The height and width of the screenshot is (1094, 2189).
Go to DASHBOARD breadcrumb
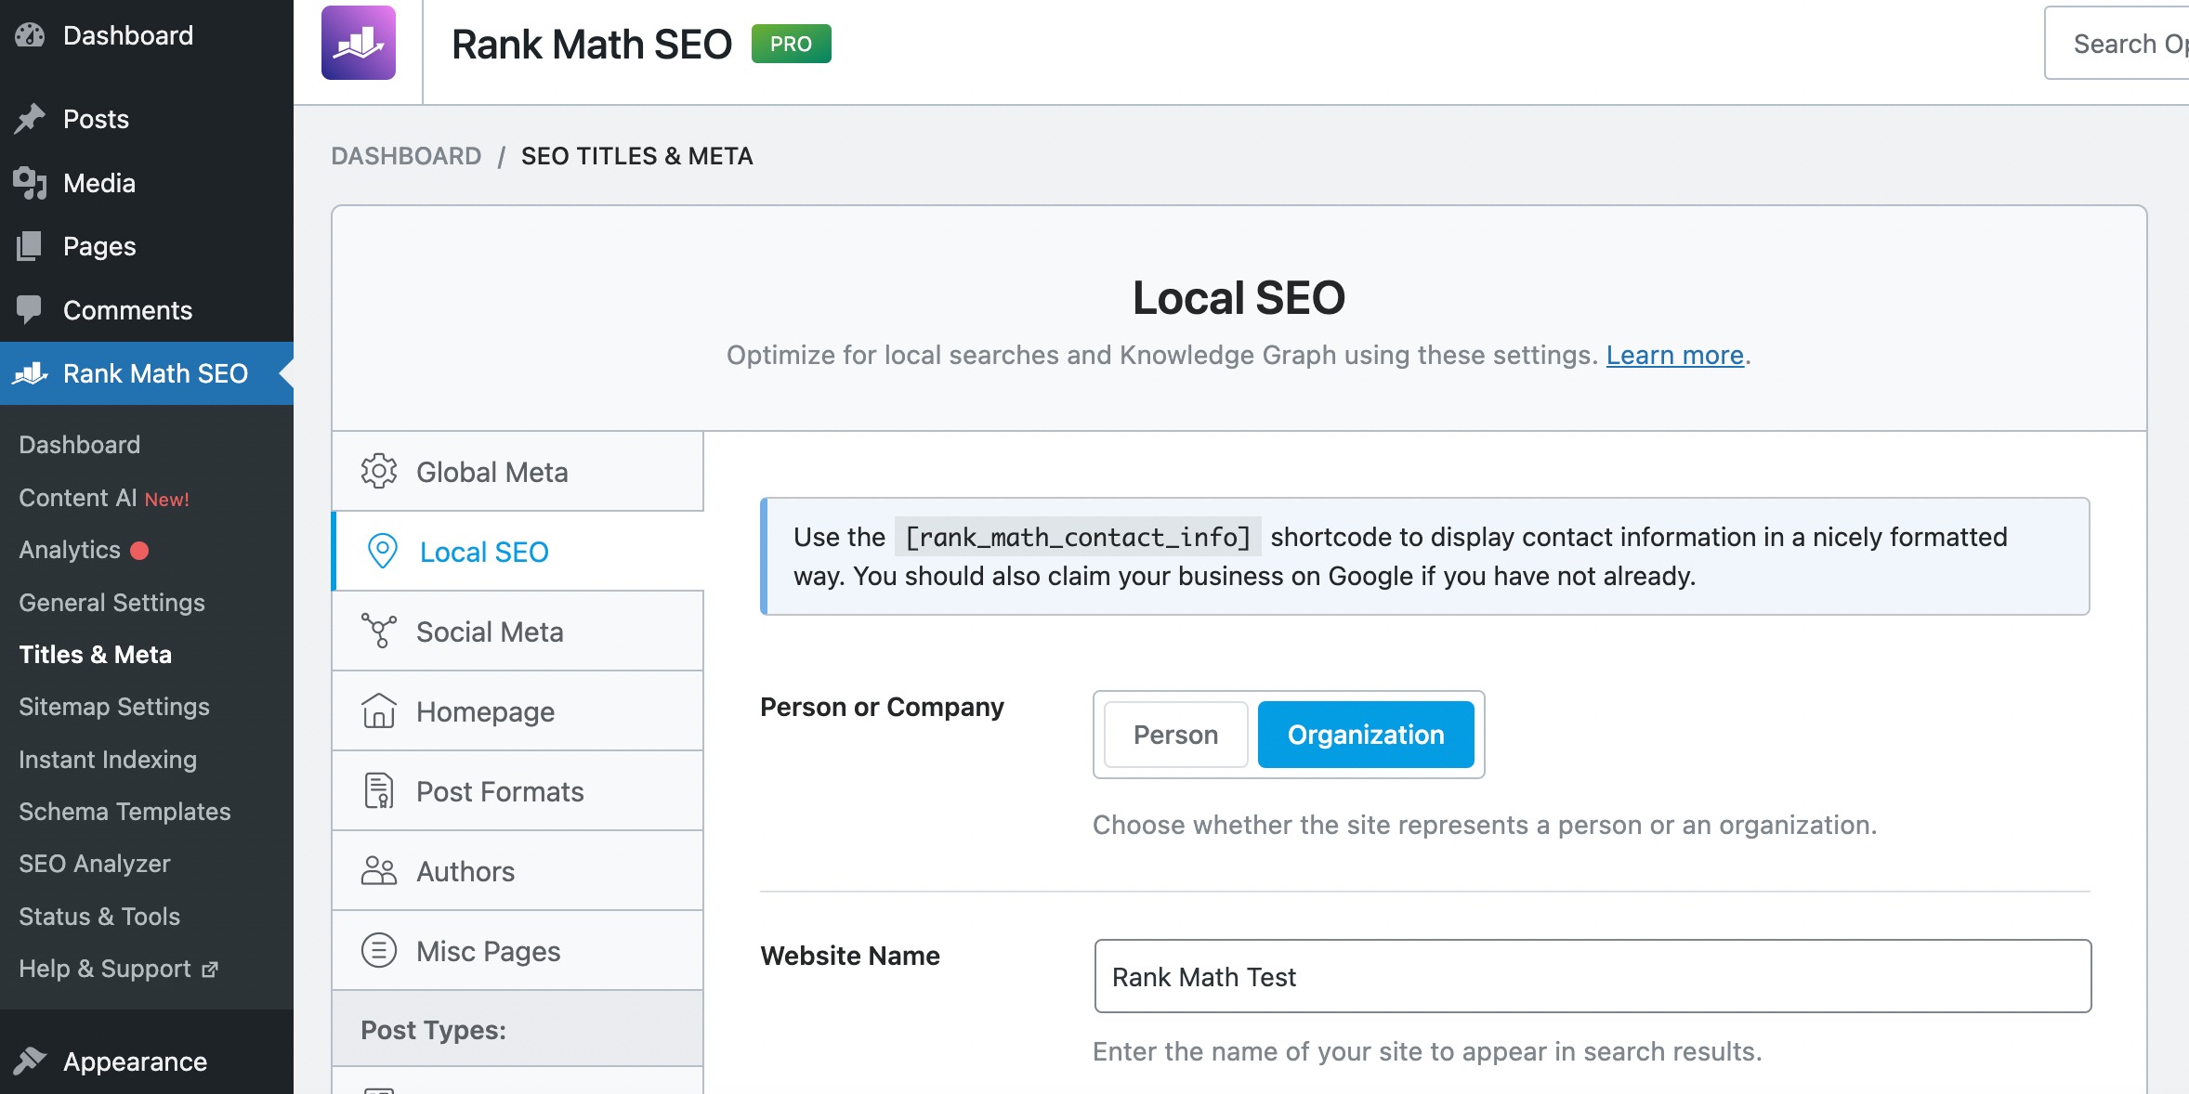point(406,156)
